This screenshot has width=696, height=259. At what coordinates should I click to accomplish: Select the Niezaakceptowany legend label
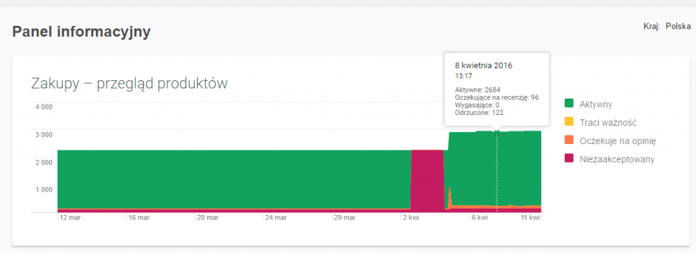click(617, 159)
